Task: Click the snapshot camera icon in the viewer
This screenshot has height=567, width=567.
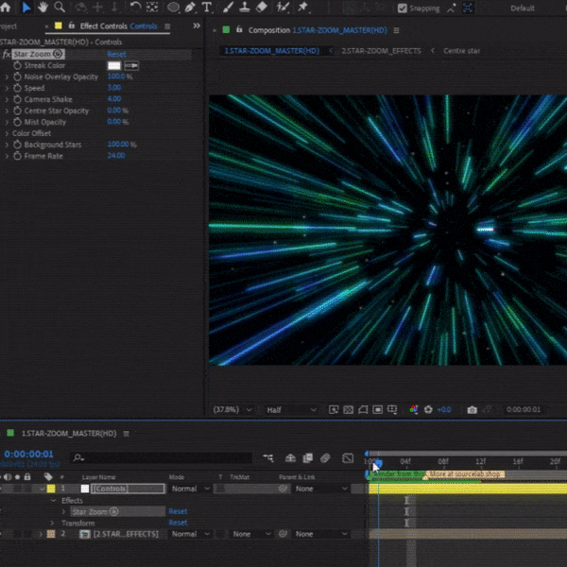Action: tap(472, 410)
